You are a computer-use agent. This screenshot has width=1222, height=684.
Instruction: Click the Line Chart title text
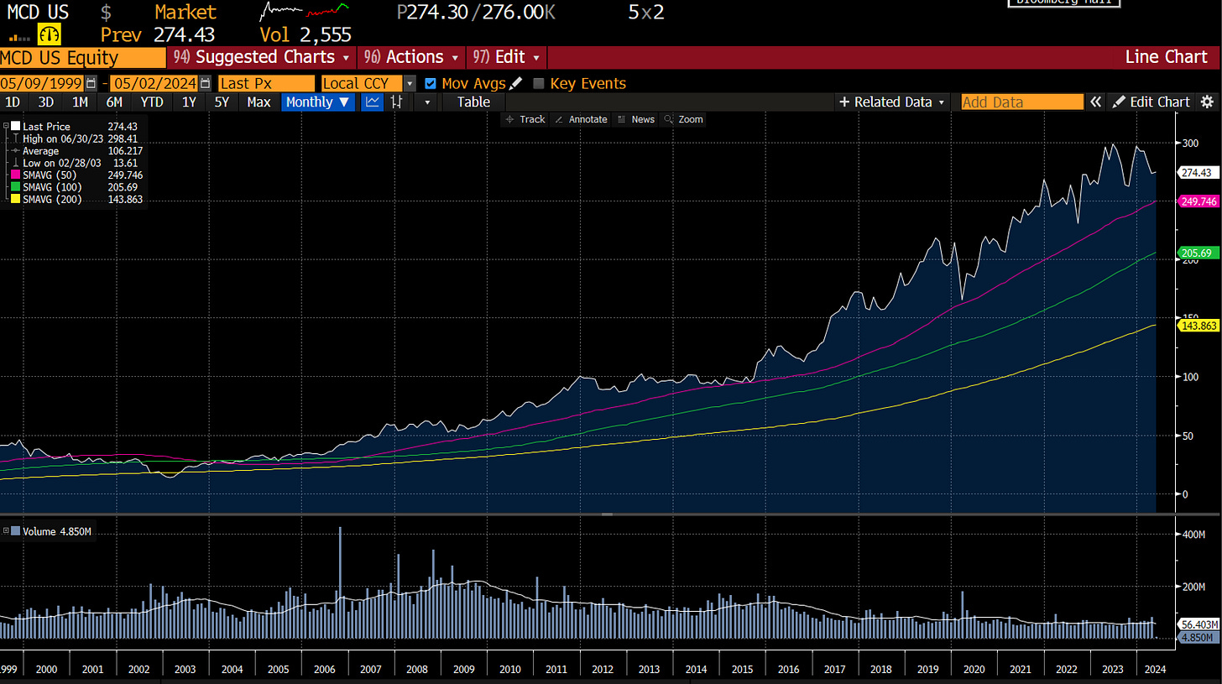(1166, 57)
